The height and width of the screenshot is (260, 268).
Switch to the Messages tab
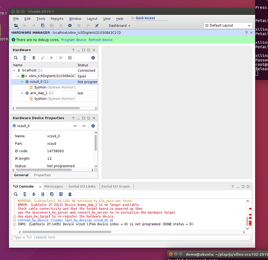click(x=53, y=186)
